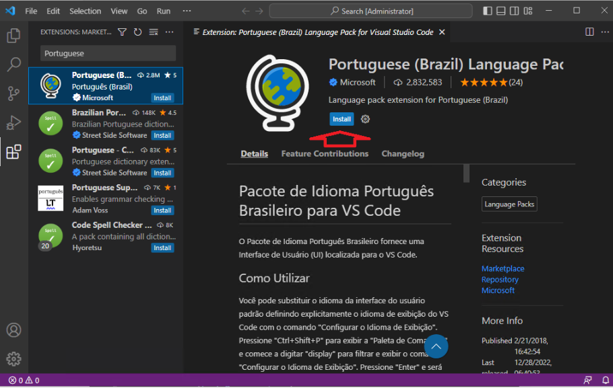Expand the menu bar overflow ellipsis
This screenshot has height=388, width=613.
(187, 11)
